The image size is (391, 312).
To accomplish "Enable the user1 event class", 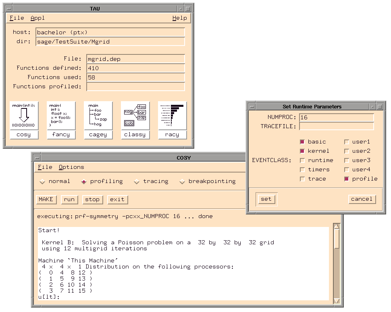I will pyautogui.click(x=347, y=142).
